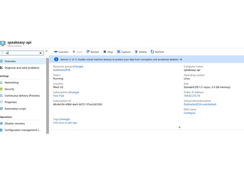Image resolution: width=244 pixels, height=173 pixels.
Task: Open the Dubhacks2018 resource group
Action: pyautogui.click(x=62, y=70)
